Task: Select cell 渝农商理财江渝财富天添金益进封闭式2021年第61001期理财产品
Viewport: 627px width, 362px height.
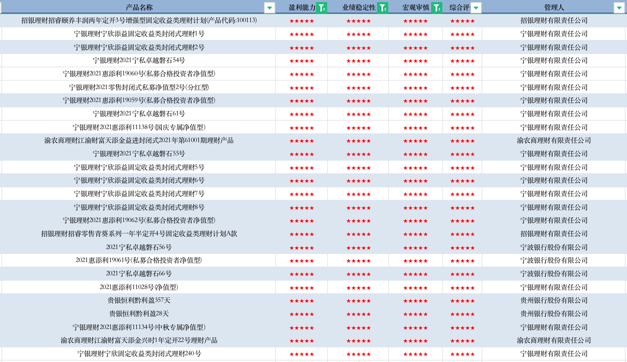Action: coord(139,140)
